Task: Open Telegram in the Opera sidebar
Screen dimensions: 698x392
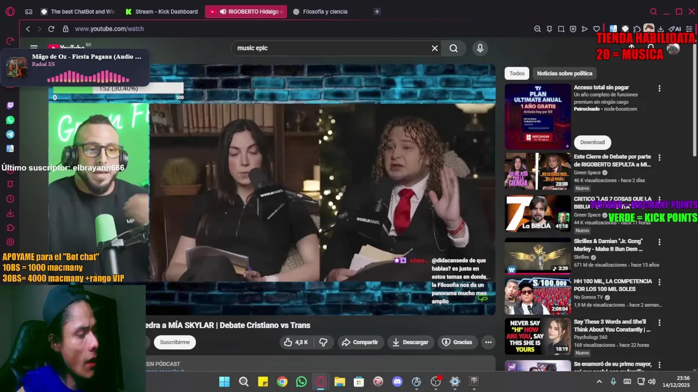Action: coord(10,134)
